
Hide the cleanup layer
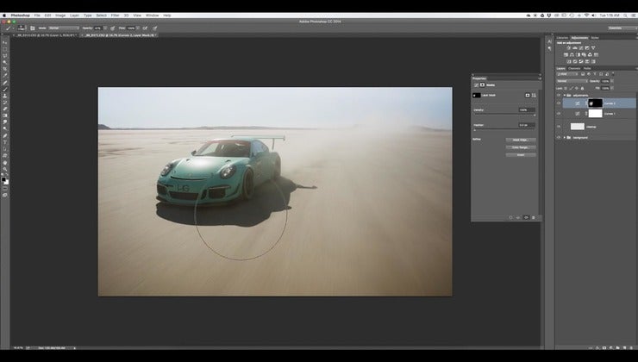tap(559, 127)
